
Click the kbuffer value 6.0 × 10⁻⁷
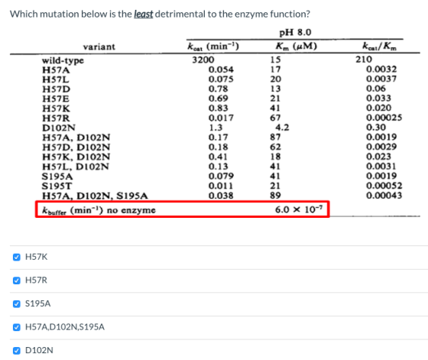pyautogui.click(x=299, y=209)
